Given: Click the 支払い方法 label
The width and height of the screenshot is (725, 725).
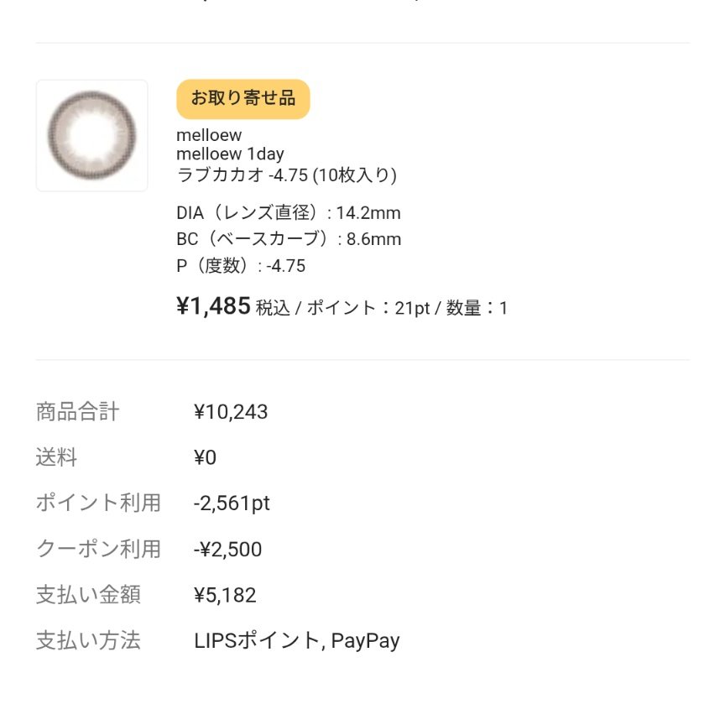Looking at the screenshot, I should pos(87,641).
